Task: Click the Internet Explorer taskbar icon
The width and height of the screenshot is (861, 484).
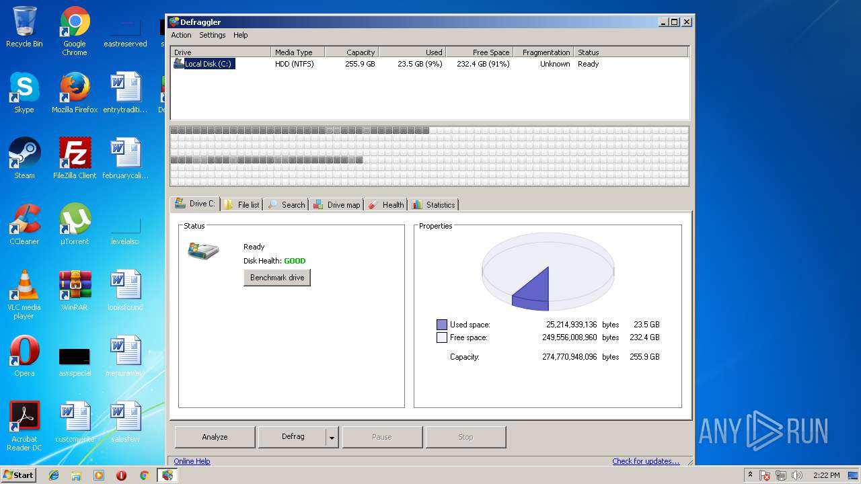Action: coord(54,475)
